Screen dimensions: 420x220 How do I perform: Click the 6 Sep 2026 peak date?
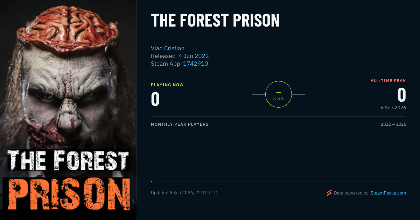coord(393,108)
